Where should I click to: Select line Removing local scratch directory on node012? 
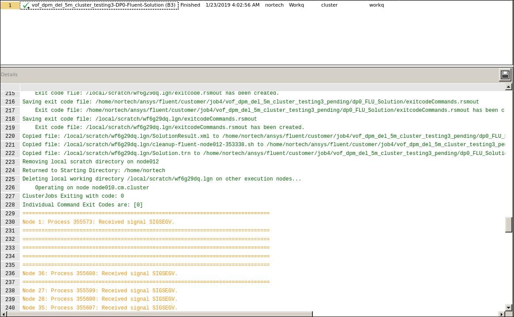click(x=90, y=162)
